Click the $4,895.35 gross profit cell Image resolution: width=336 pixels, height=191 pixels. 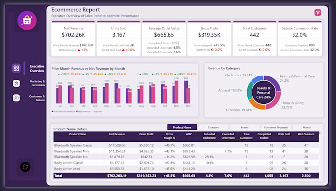pos(146,151)
